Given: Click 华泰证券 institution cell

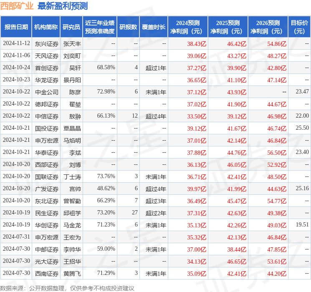Looking at the screenshot, I should [x=47, y=153].
